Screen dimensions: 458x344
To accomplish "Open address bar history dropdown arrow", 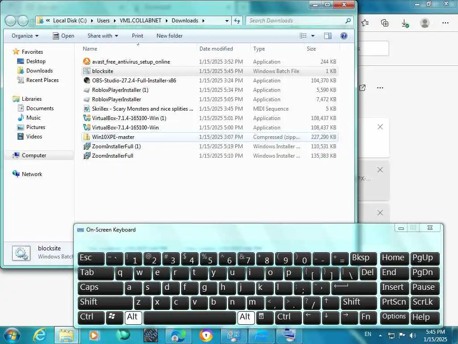I will [x=227, y=21].
